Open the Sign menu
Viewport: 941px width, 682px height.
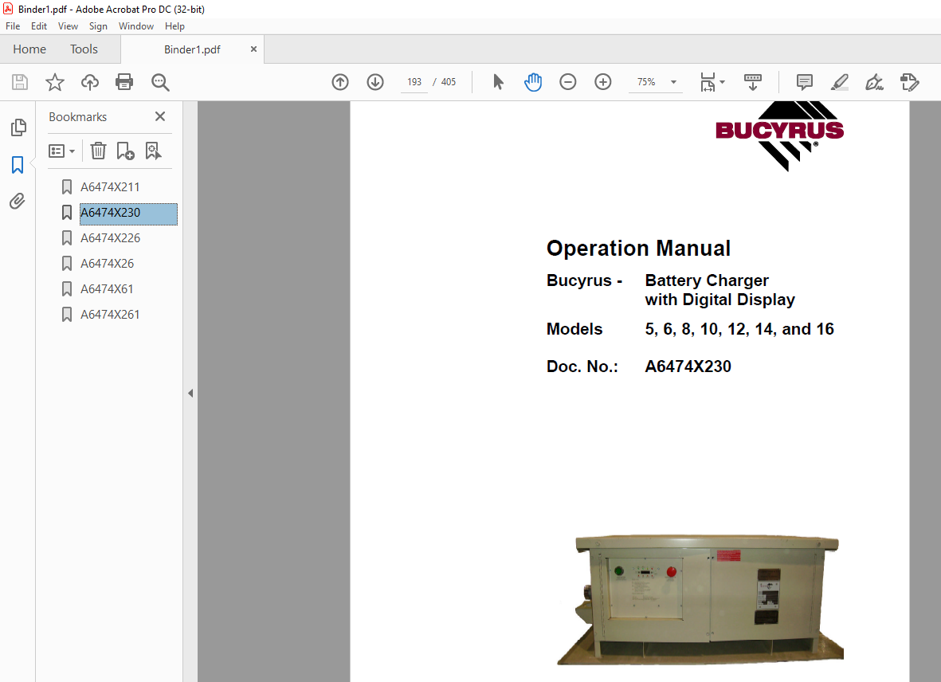[x=98, y=26]
